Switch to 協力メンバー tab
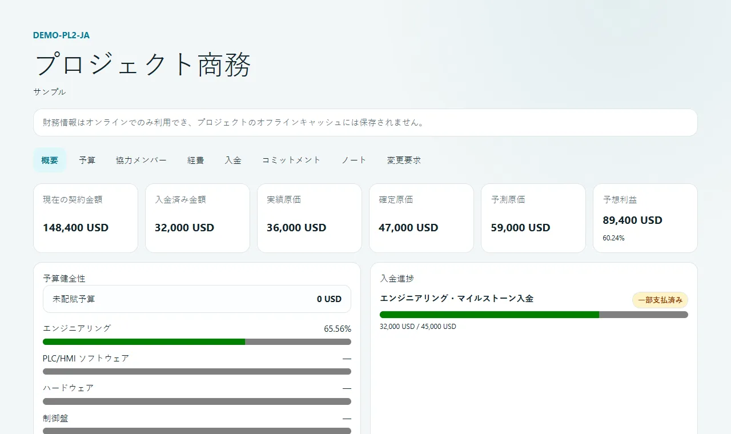This screenshot has height=434, width=731. pos(141,160)
